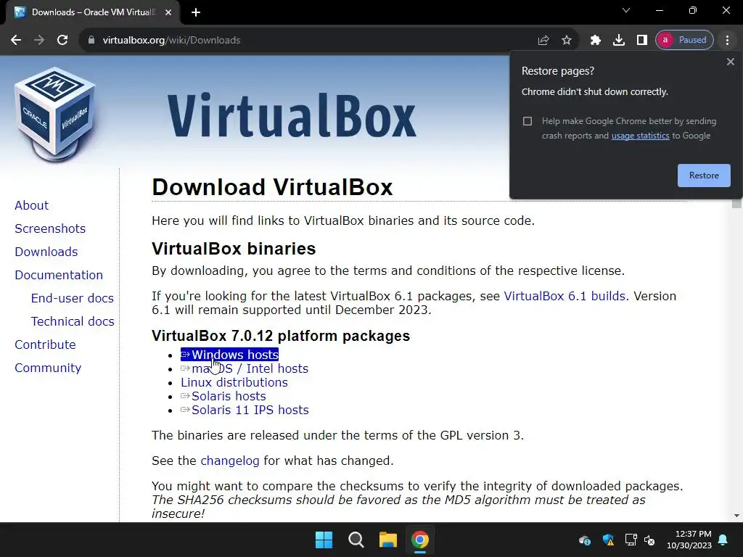Click the browser forward arrow

[x=39, y=41]
